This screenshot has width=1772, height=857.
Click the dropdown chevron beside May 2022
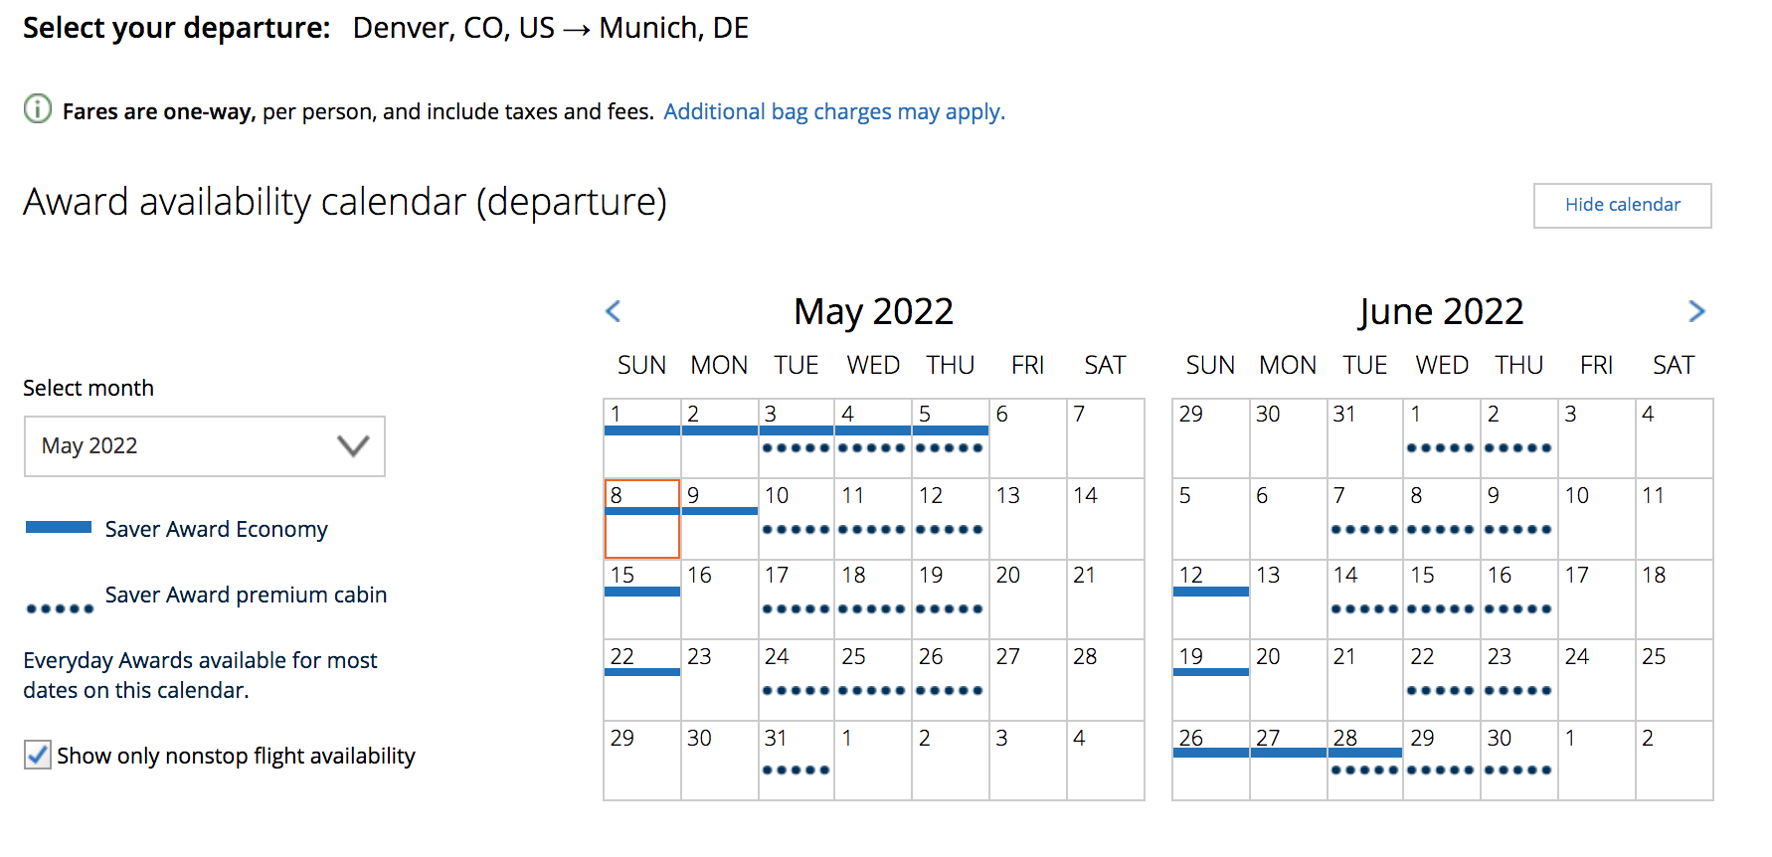click(353, 445)
